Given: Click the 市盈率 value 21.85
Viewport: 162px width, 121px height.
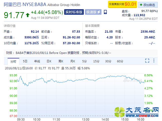Looking at the screenshot, I should tap(109, 32).
